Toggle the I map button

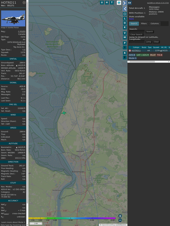[x=125, y=47]
